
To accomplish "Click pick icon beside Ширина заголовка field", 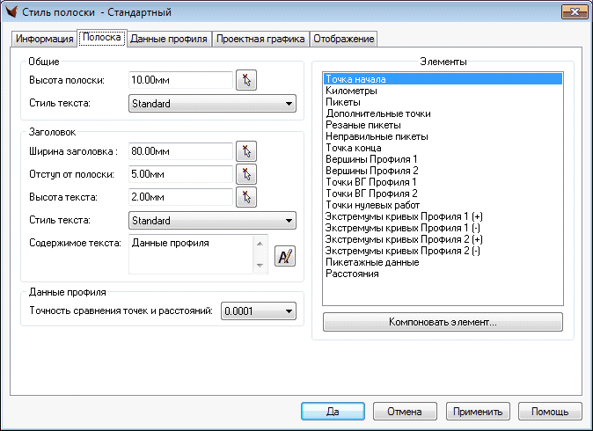I will [x=247, y=150].
